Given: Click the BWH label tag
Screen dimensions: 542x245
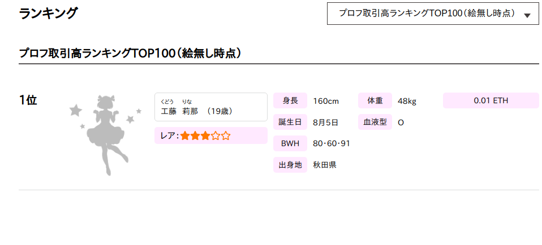Looking at the screenshot, I should 290,143.
